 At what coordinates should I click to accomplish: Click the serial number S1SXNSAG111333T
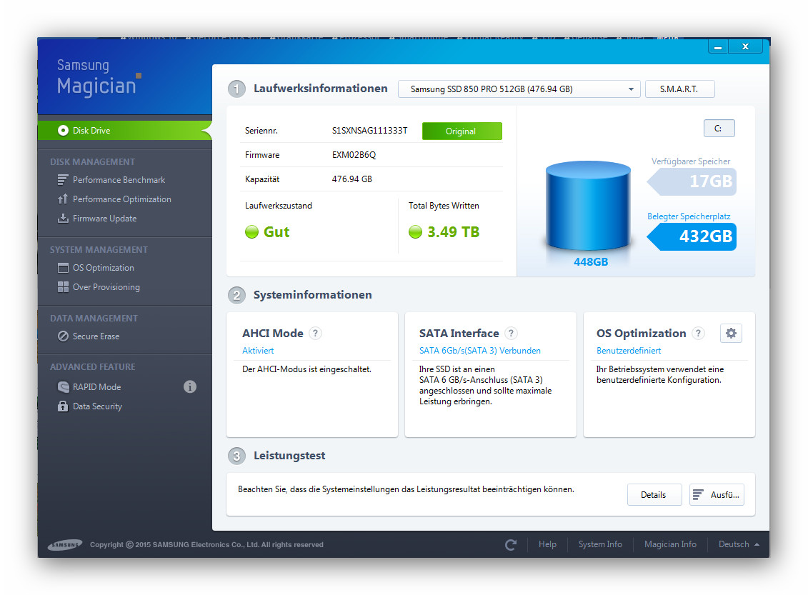(x=369, y=131)
